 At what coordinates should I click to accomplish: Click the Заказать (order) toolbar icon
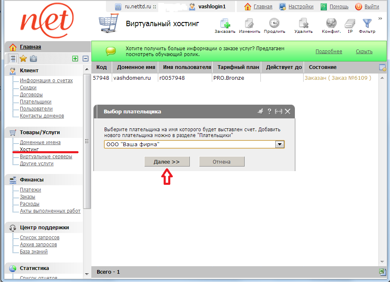pyautogui.click(x=225, y=24)
